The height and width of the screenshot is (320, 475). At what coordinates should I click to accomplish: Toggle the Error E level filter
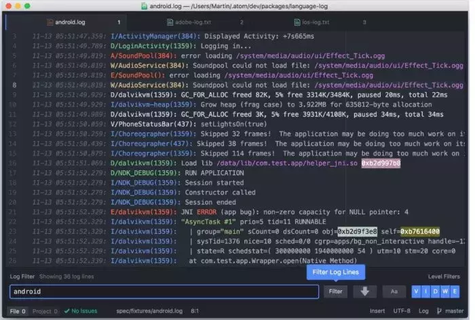click(455, 292)
